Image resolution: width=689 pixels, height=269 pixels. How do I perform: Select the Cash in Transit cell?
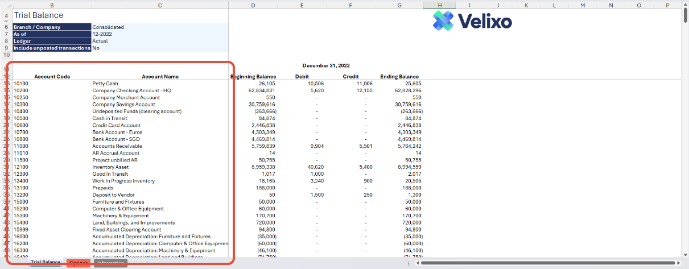coord(160,118)
